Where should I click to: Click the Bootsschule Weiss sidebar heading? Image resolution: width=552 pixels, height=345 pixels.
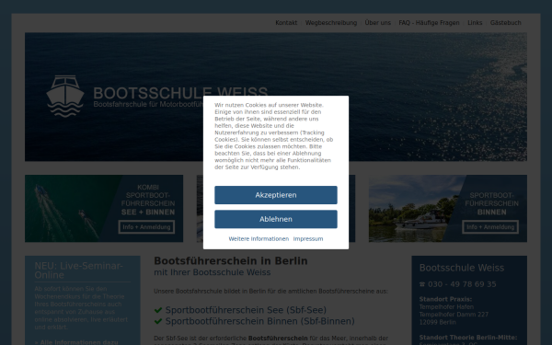click(462, 268)
